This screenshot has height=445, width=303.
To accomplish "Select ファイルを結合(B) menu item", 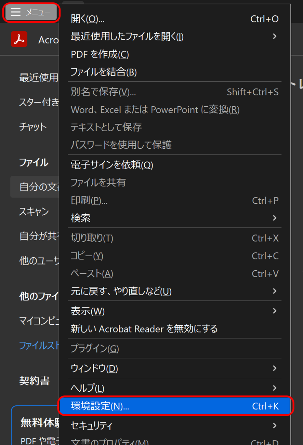I will [x=103, y=72].
